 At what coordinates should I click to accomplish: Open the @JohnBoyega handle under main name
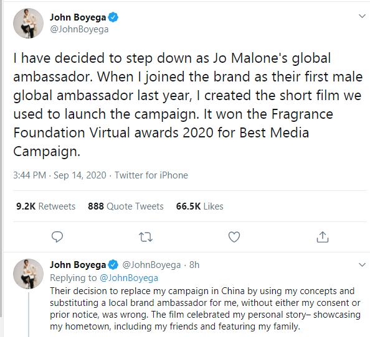(79, 29)
